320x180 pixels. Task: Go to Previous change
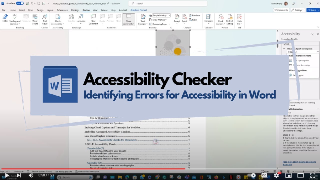195,15
